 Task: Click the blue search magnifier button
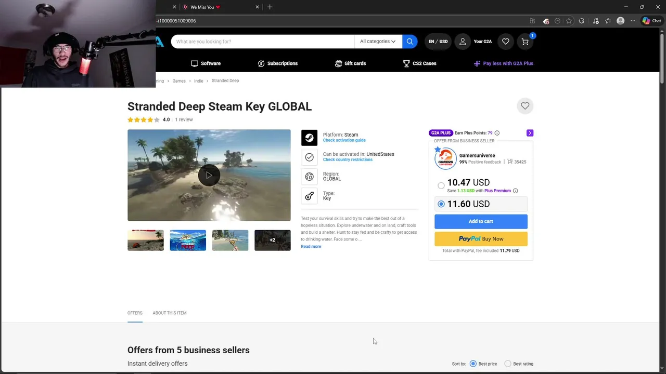pos(410,42)
